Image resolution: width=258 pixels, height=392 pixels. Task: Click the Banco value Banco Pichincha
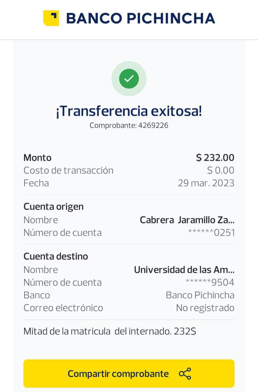coord(200,295)
